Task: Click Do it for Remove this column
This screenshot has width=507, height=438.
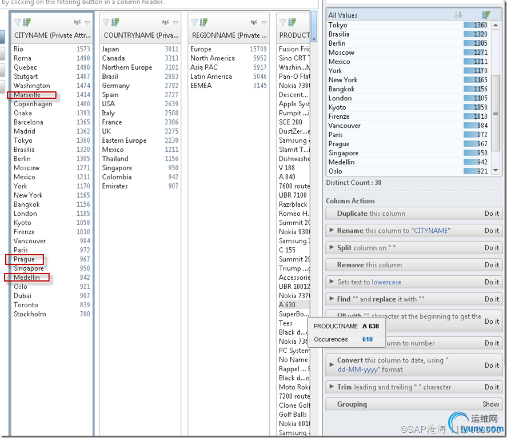Action: [492, 265]
